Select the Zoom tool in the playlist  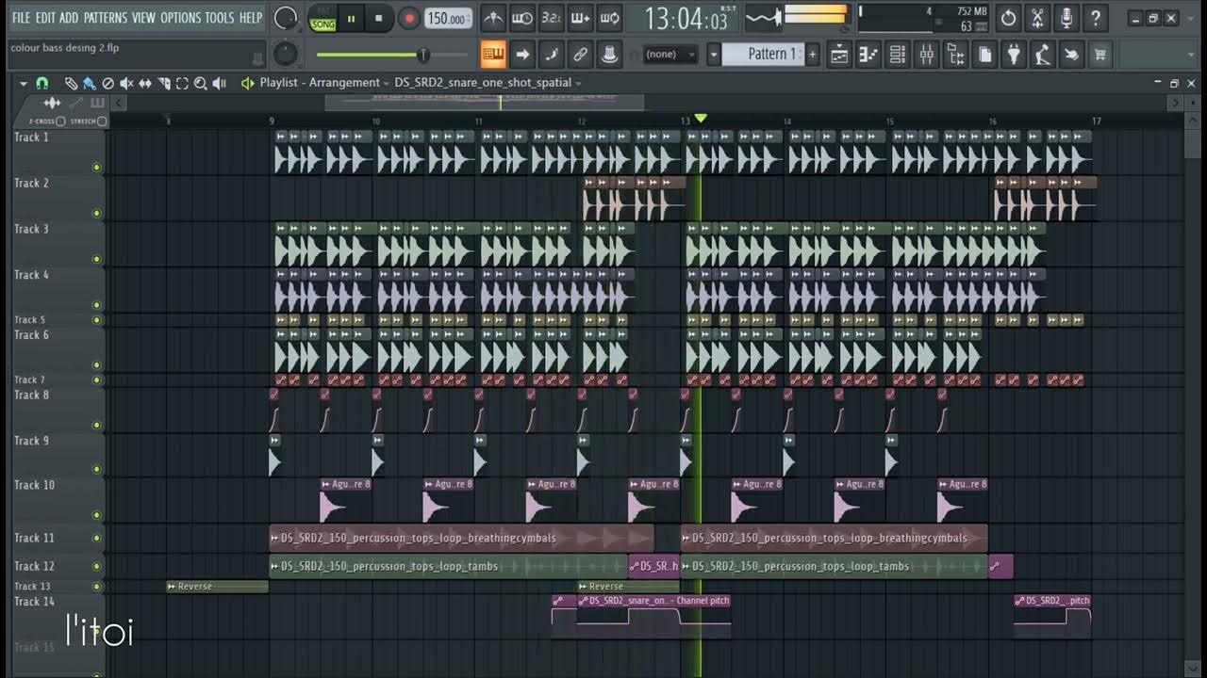pyautogui.click(x=200, y=83)
